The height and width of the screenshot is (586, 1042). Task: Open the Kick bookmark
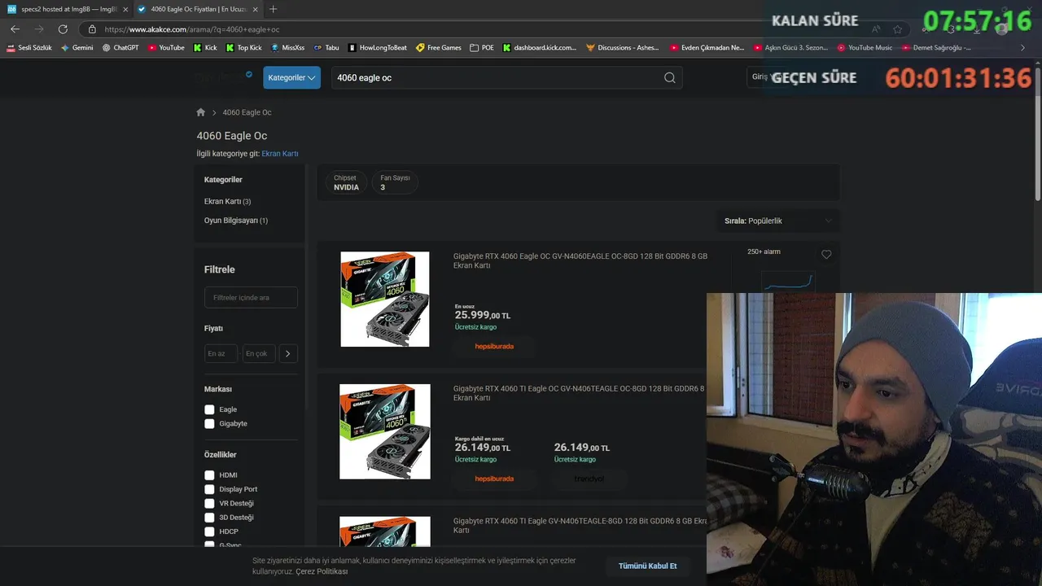(x=205, y=48)
